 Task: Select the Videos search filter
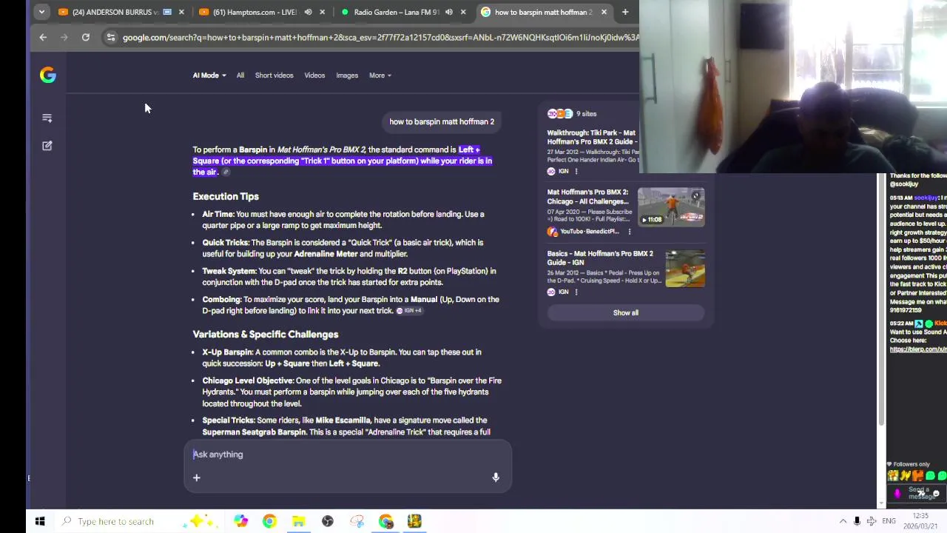pos(314,75)
